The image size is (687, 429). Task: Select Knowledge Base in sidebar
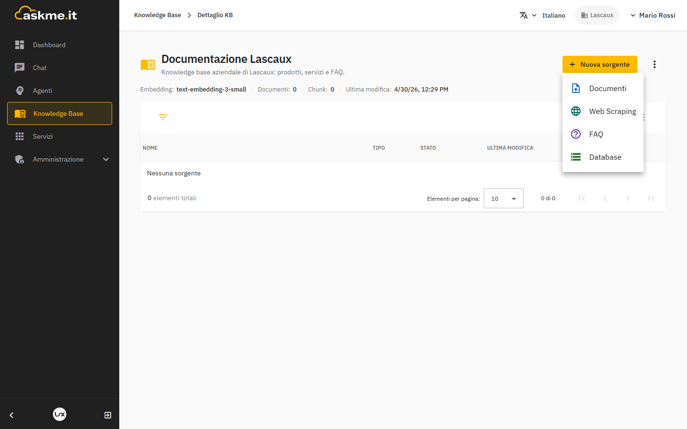coord(60,113)
